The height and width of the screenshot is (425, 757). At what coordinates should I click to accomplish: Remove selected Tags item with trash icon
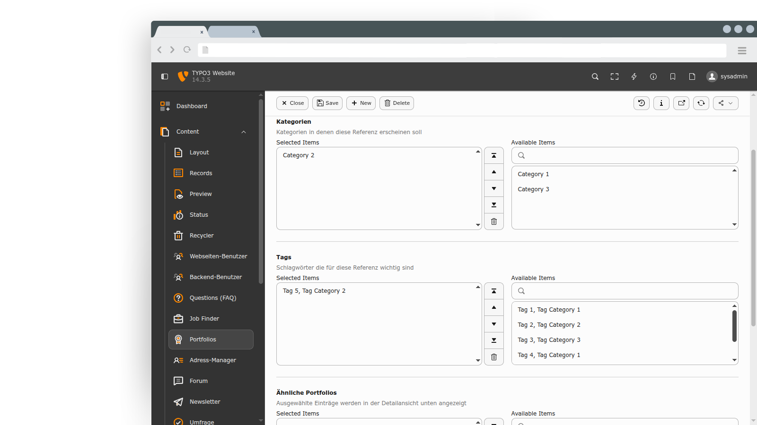click(x=494, y=357)
